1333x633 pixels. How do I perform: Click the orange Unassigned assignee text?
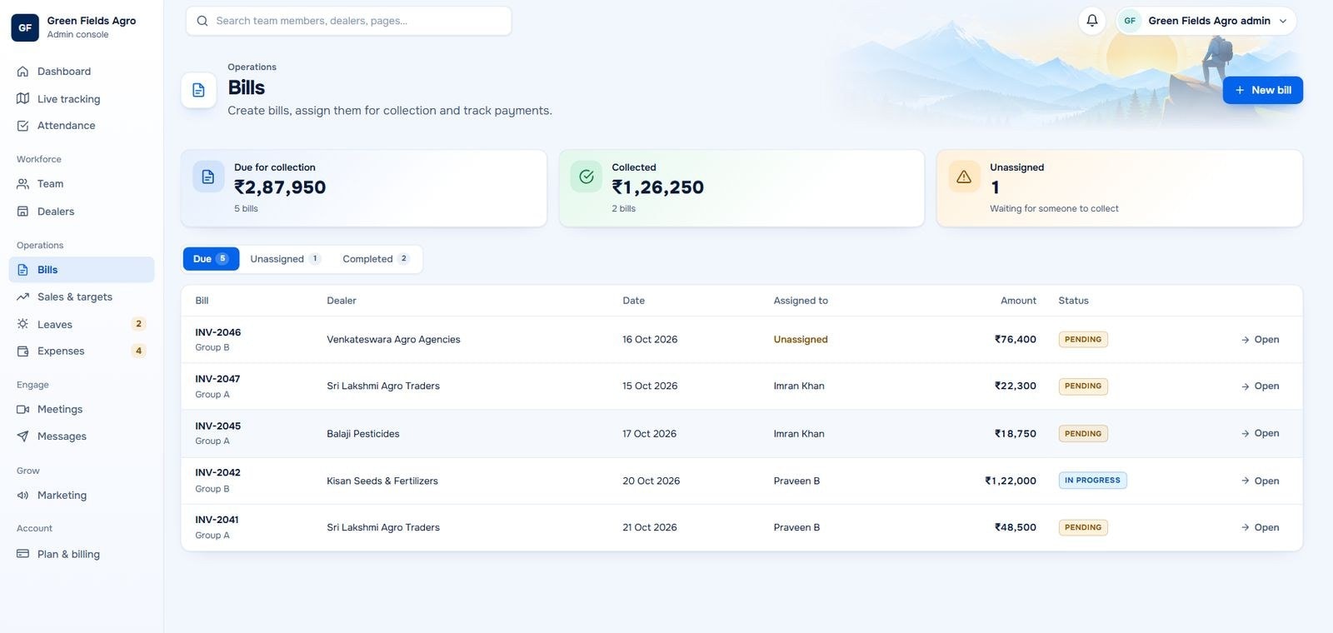pos(801,340)
